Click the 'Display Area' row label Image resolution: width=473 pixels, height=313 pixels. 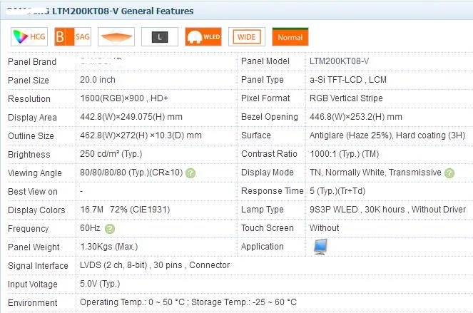32,118
